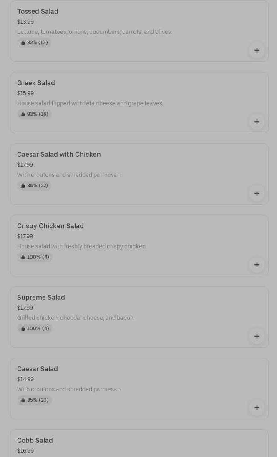The image size is (277, 457).
Task: Add Supreme Salad via its plus icon
Action: (257, 336)
